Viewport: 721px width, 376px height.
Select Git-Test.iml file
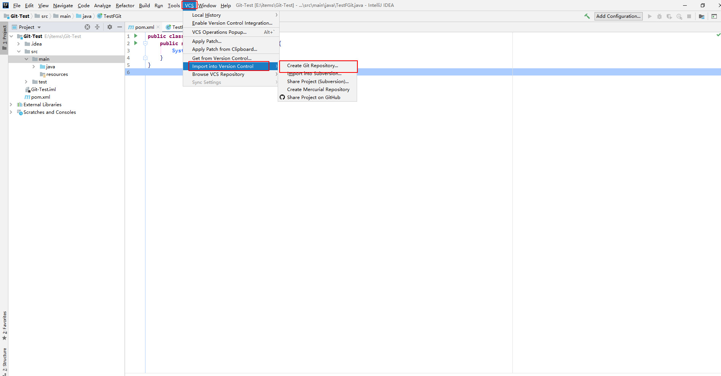tap(43, 90)
